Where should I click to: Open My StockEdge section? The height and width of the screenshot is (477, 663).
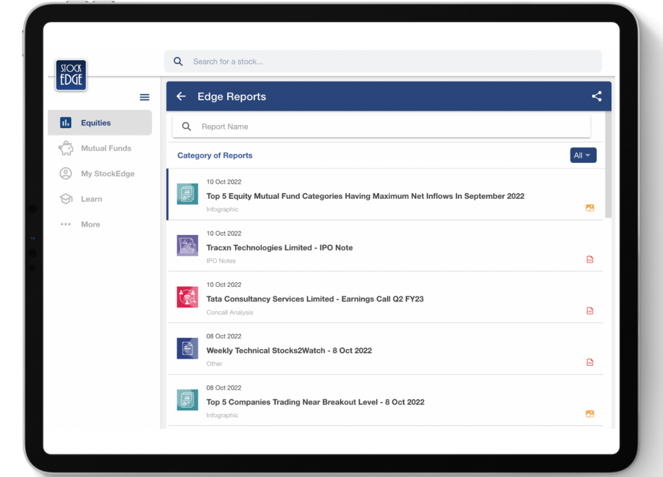point(100,173)
